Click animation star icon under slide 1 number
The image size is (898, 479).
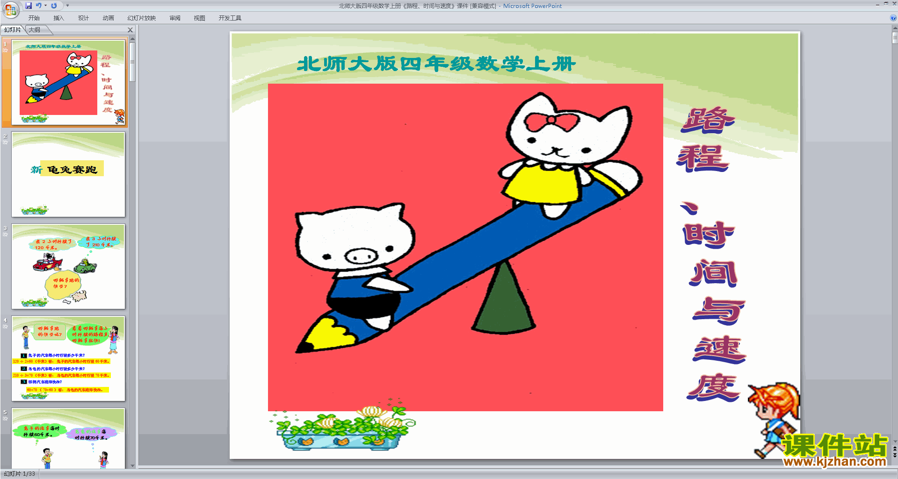[5, 50]
